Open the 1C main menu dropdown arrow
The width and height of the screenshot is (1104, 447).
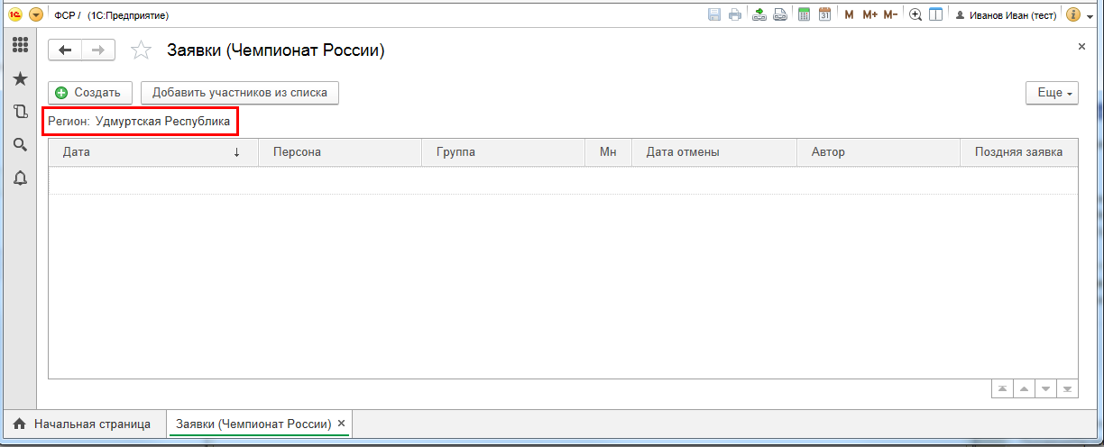pyautogui.click(x=36, y=14)
